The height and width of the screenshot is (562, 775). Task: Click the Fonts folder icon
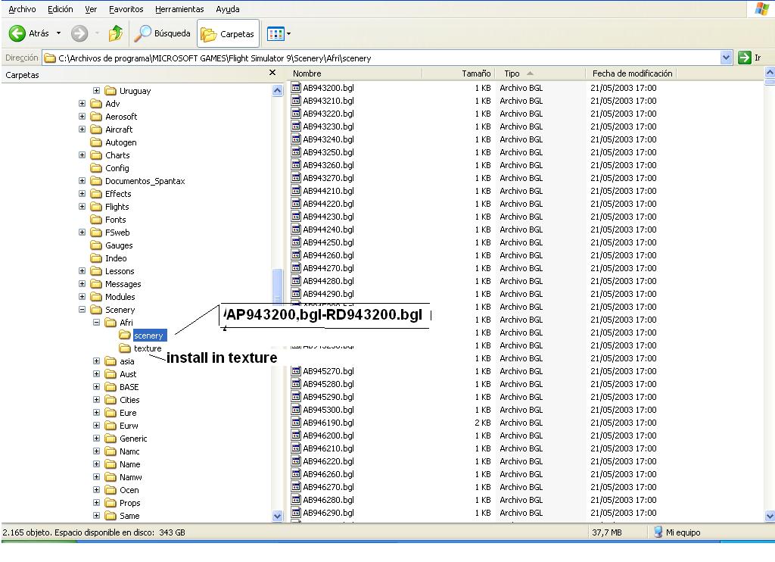96,220
